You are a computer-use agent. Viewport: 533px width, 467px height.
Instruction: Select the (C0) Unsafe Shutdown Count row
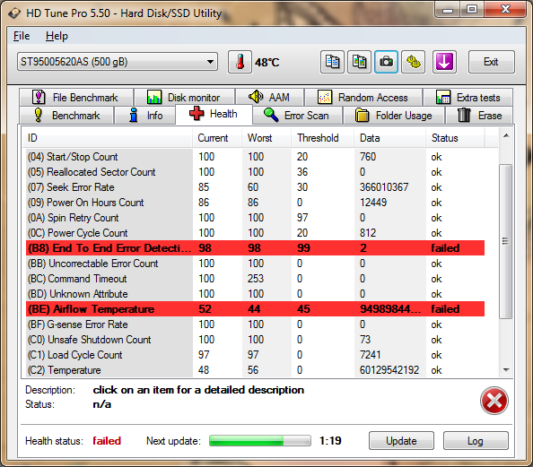coord(255,340)
